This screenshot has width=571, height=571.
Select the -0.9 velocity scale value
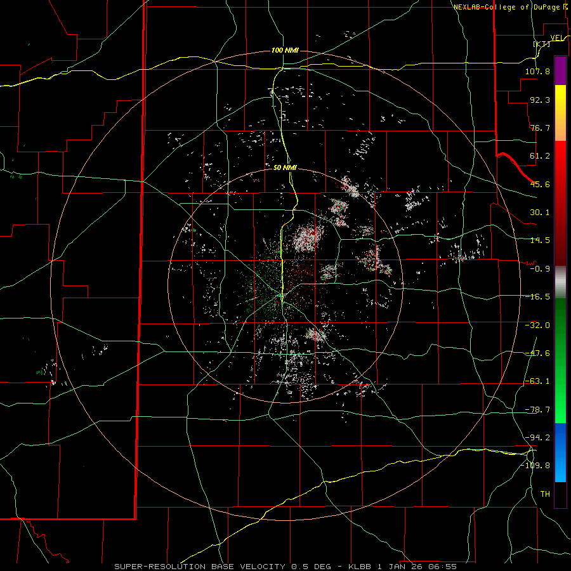540,269
